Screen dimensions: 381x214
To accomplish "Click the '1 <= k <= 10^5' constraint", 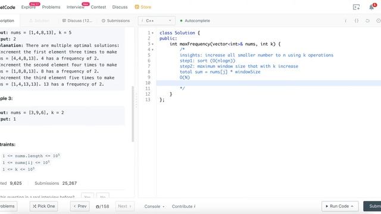I will tap(18, 169).
